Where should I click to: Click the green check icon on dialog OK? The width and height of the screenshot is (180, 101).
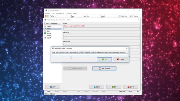(x=103, y=59)
